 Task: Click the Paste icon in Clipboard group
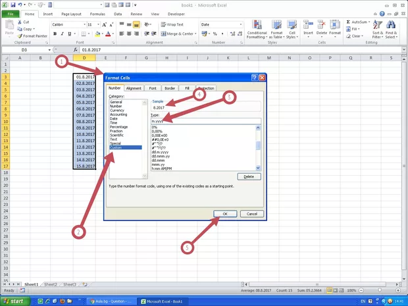9,28
